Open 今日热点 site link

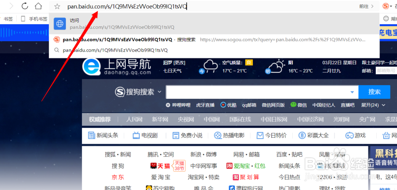289,177
